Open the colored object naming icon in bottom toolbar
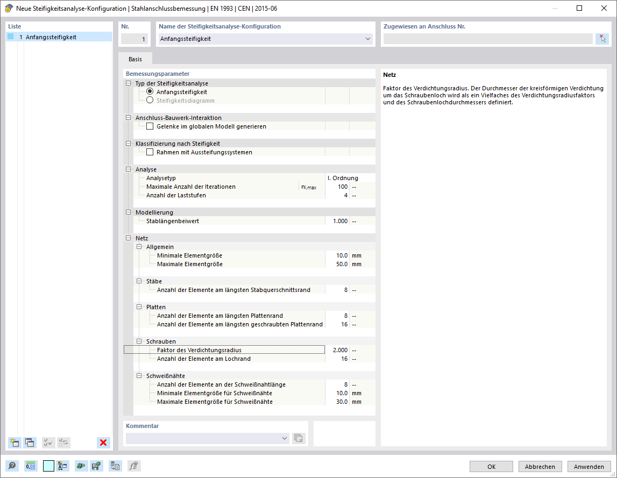The image size is (617, 478). click(62, 466)
